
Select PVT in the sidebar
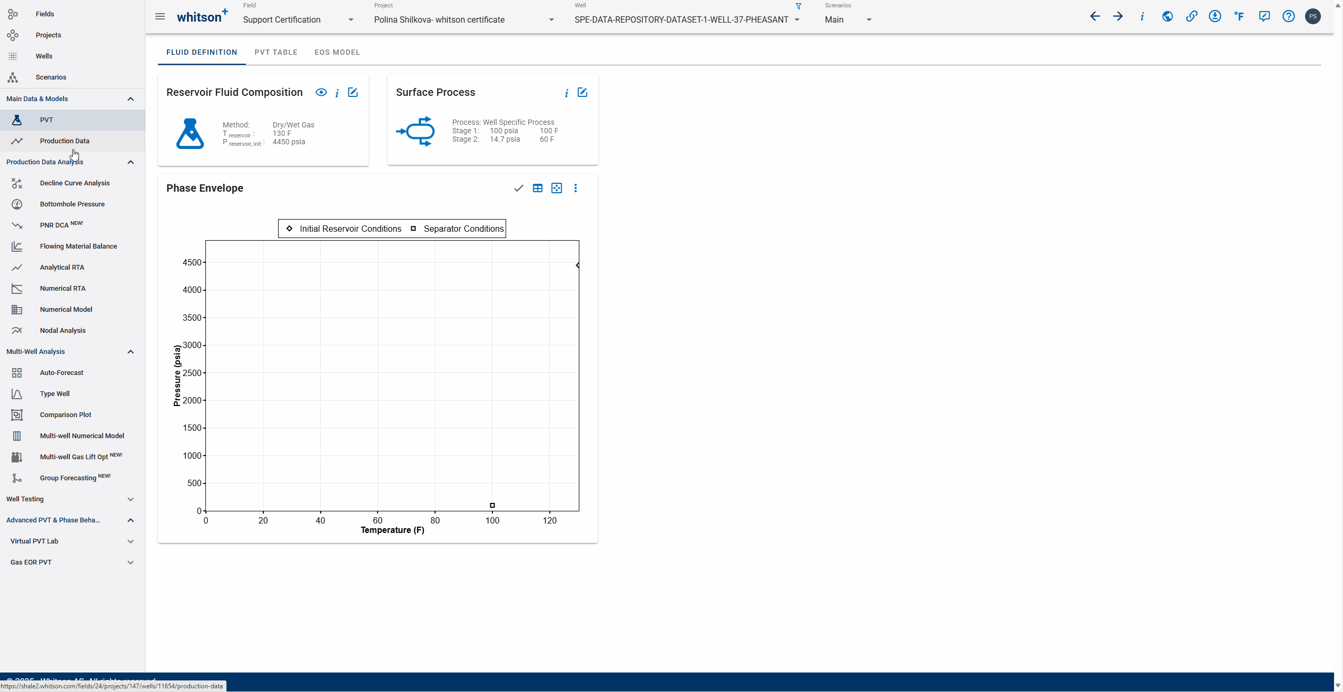pyautogui.click(x=72, y=120)
